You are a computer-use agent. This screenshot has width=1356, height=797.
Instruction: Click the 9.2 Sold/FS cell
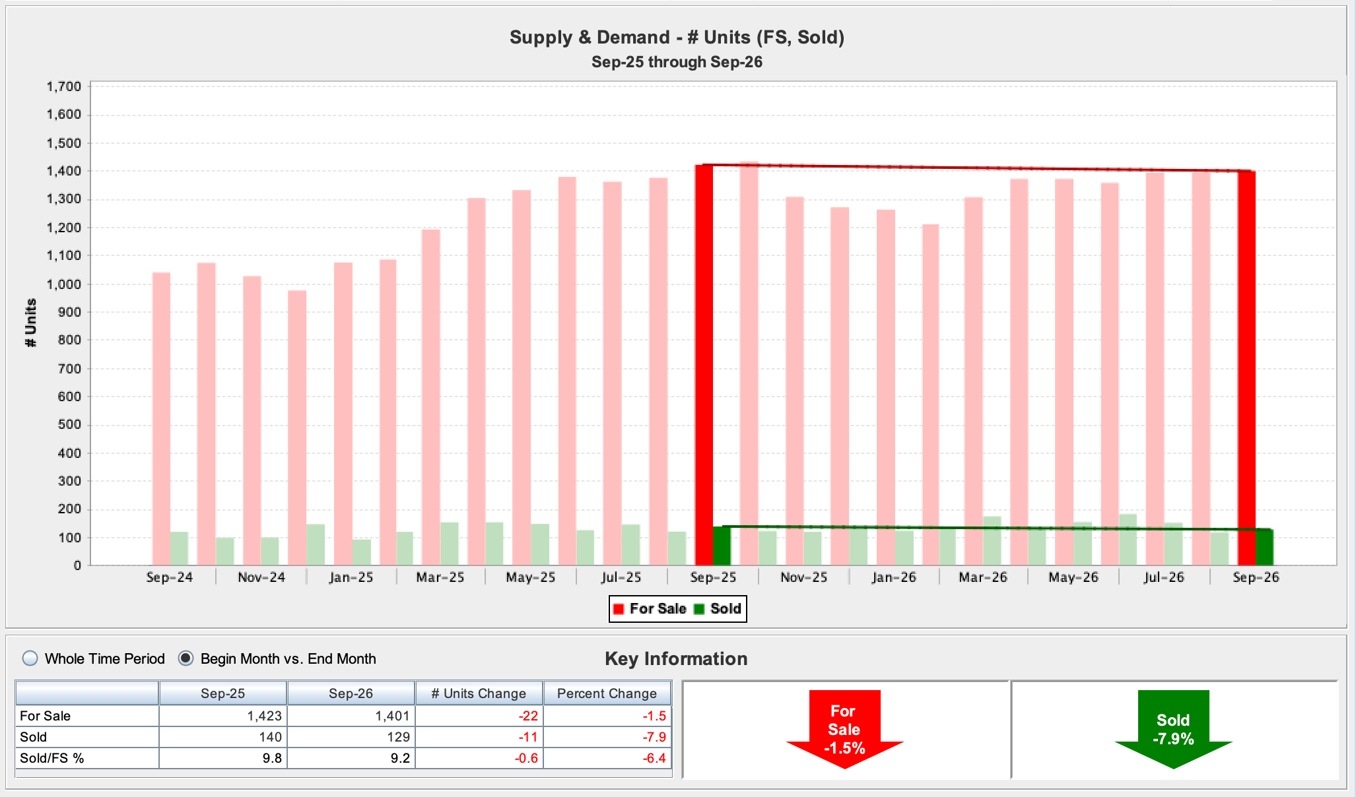click(351, 758)
